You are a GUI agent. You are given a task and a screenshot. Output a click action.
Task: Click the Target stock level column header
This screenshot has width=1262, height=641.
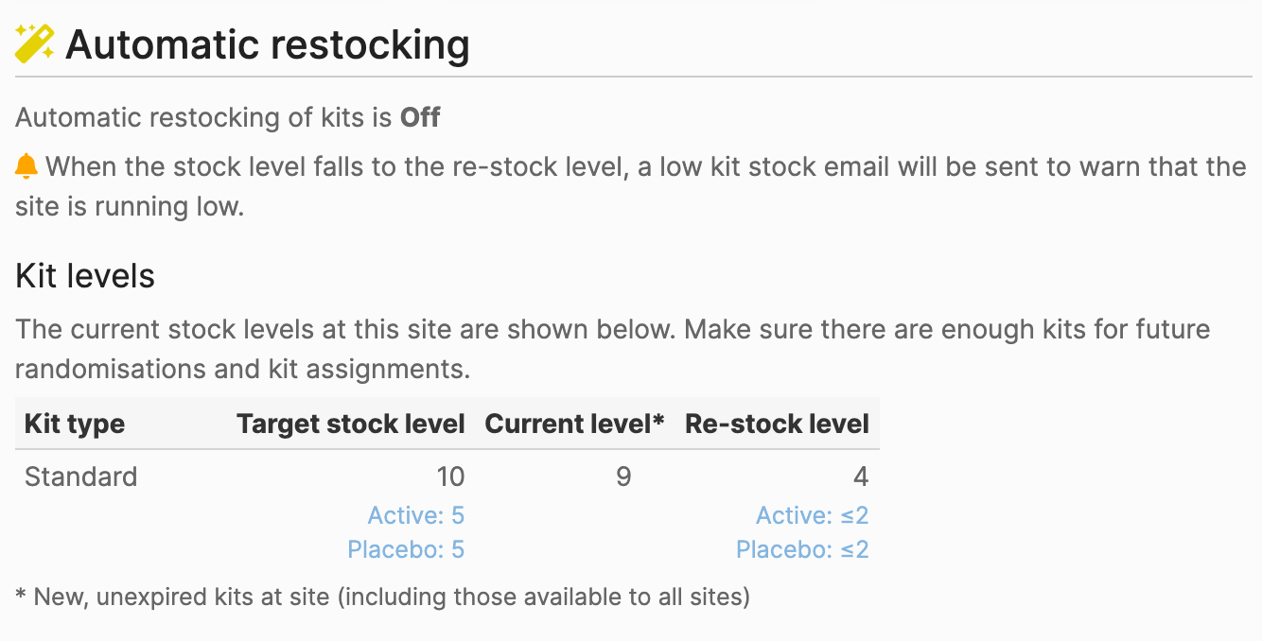[351, 424]
